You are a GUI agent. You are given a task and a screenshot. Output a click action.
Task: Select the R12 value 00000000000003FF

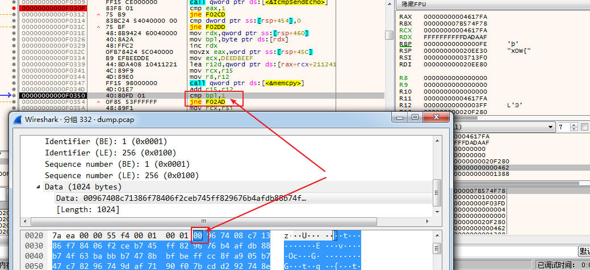[x=455, y=106]
